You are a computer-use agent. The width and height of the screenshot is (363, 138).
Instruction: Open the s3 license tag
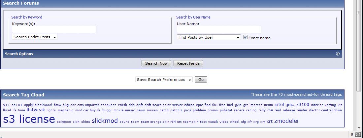(29, 119)
